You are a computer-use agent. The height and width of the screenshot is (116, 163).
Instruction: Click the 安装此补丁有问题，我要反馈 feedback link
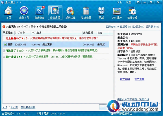click(133, 99)
